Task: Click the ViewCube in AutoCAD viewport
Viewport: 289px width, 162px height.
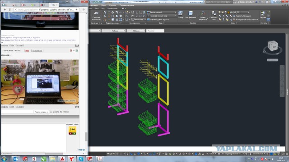Action: (273, 46)
